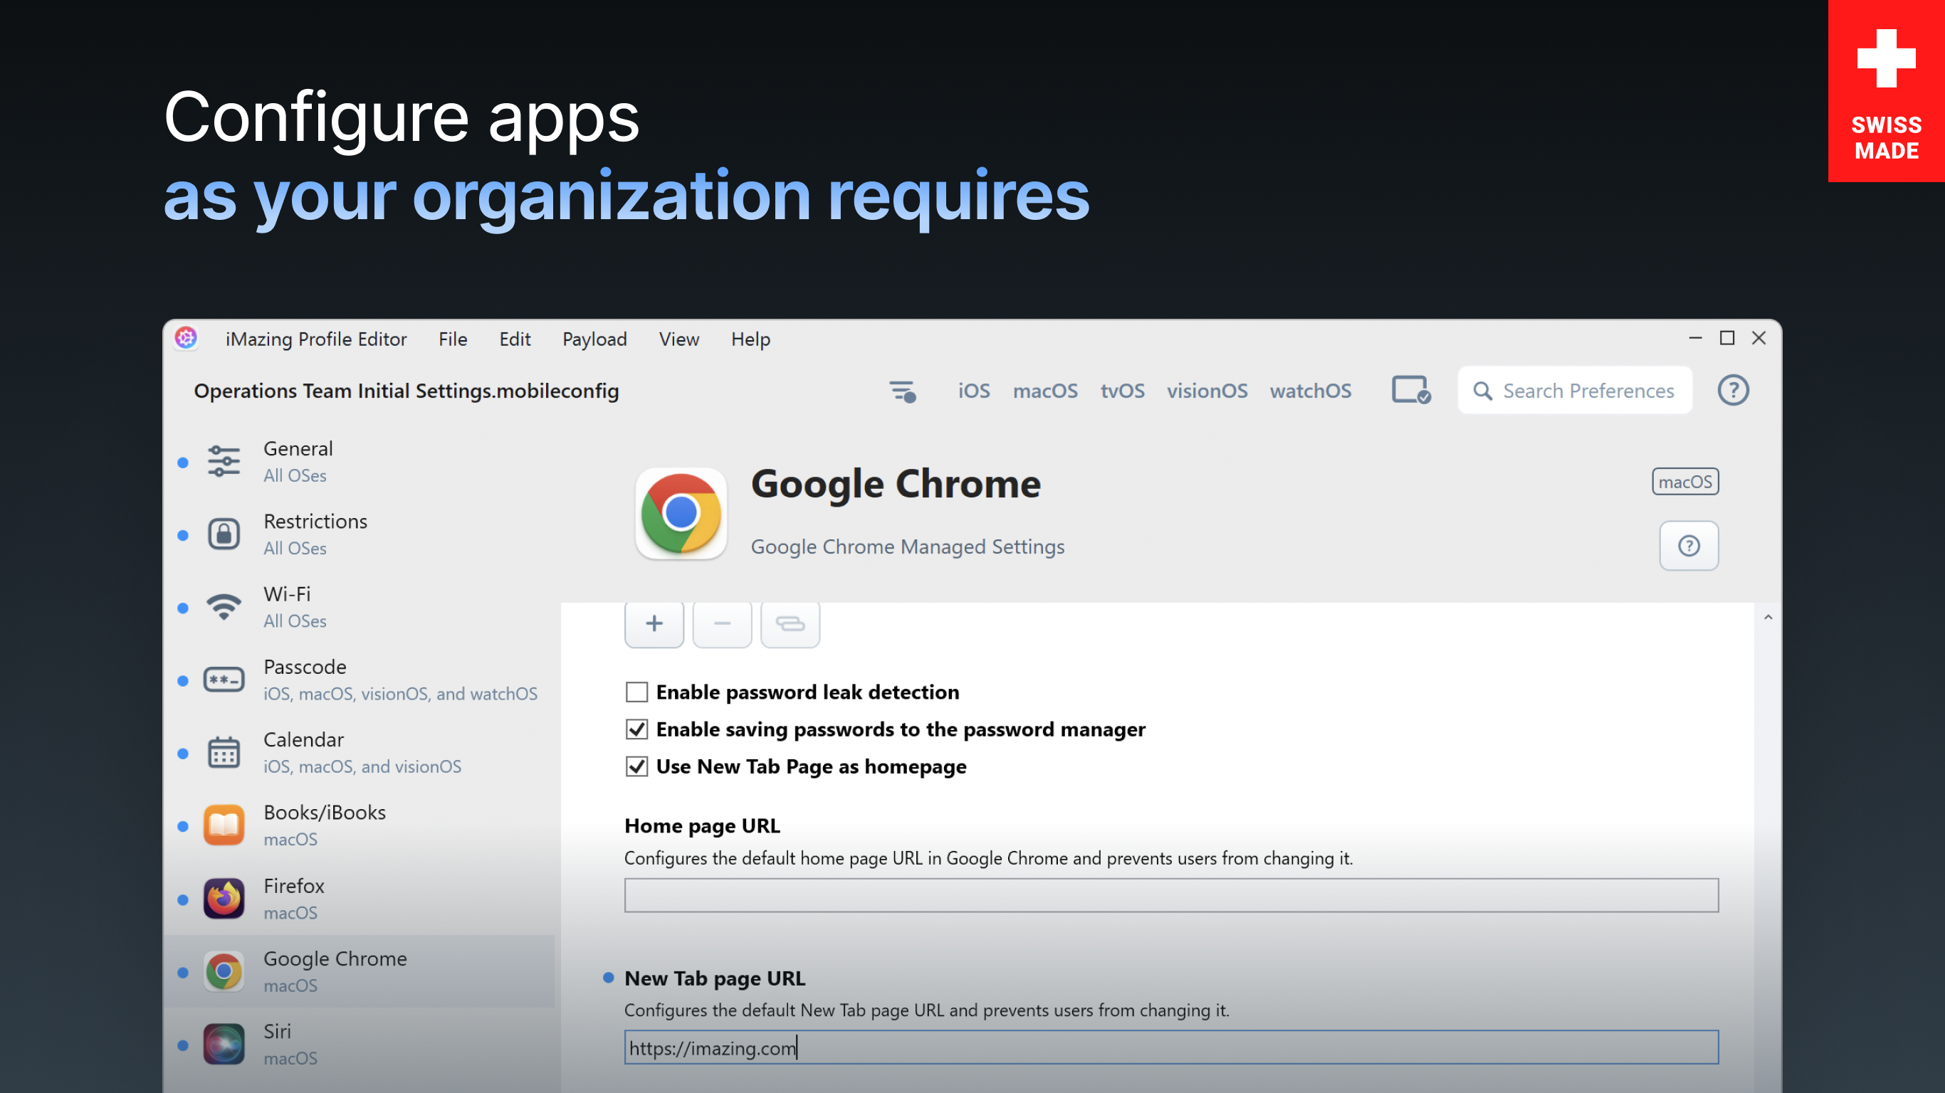Image resolution: width=1945 pixels, height=1093 pixels.
Task: Open the View menu
Action: pos(678,339)
